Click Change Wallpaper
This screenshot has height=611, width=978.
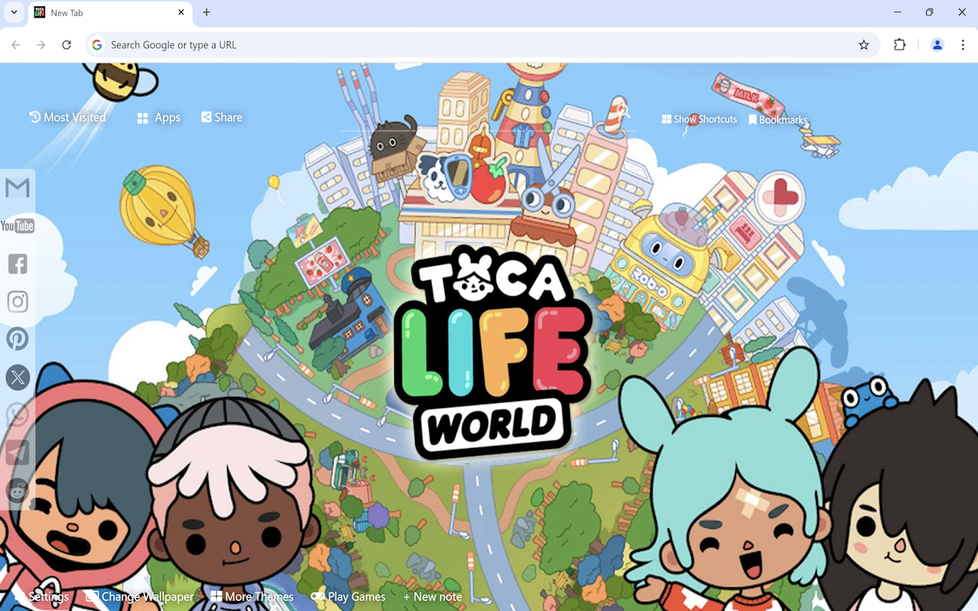click(139, 596)
